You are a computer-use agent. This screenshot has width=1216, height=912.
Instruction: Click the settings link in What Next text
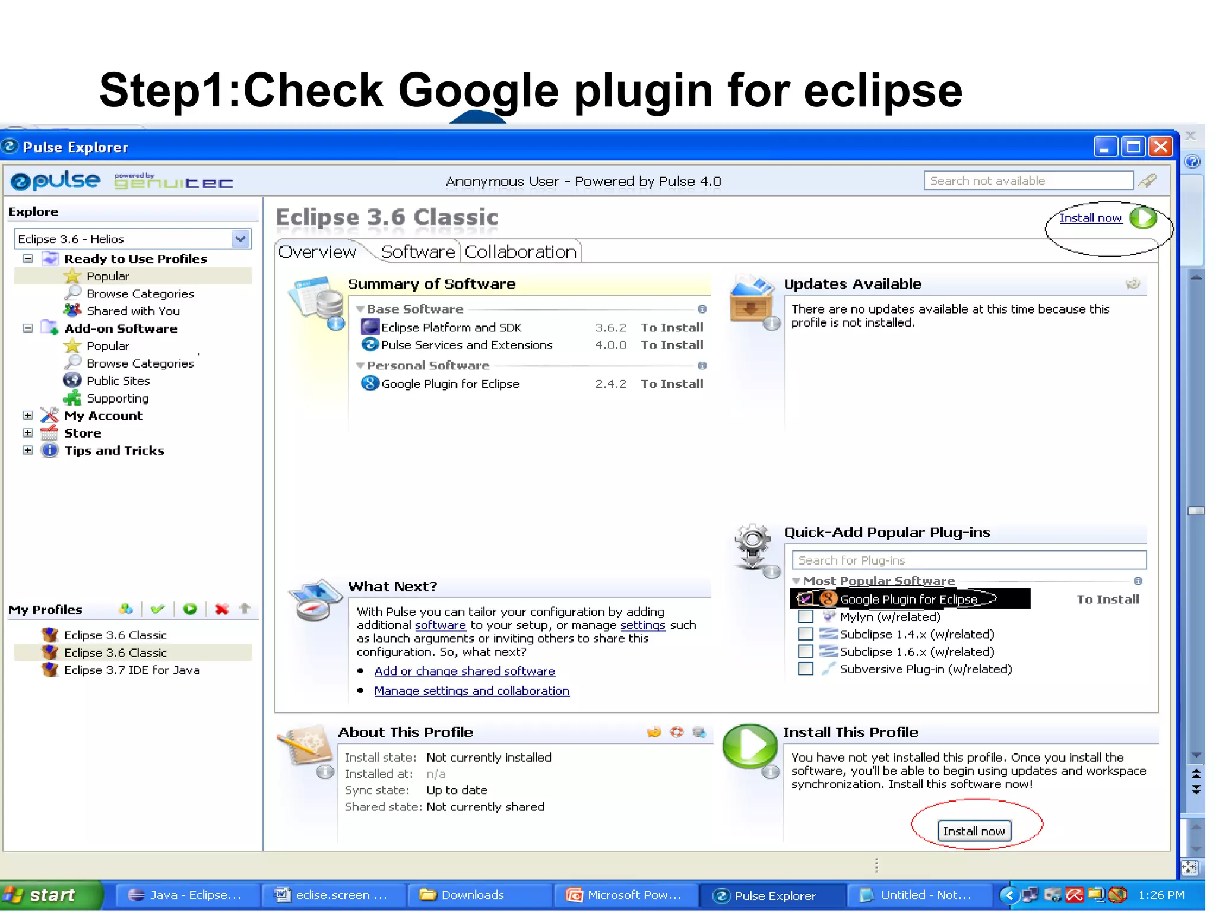click(642, 625)
